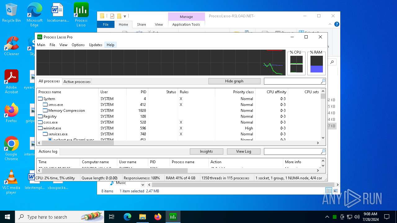Open Adobe Acrobat desktop shortcut

pyautogui.click(x=11, y=81)
